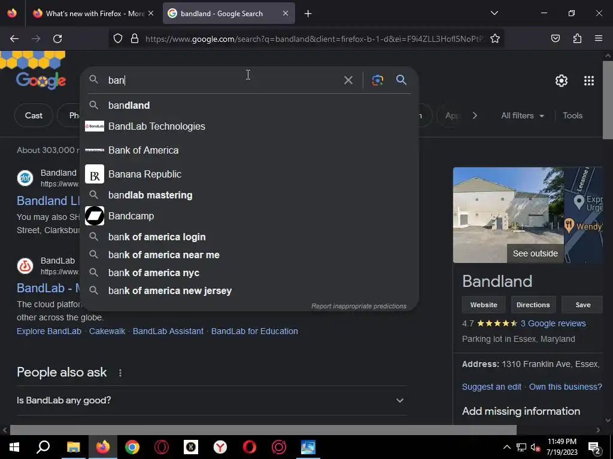This screenshot has width=613, height=459.
Task: Select bank of america new jersey suggestion
Action: pyautogui.click(x=250, y=291)
